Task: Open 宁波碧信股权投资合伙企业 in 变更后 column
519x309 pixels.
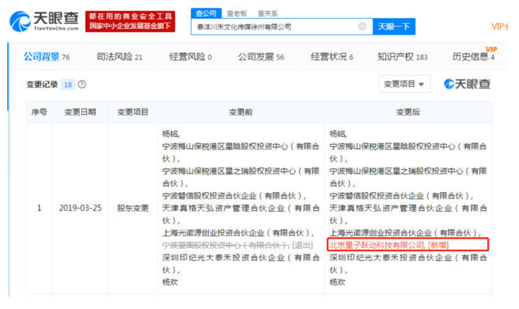Action: pyautogui.click(x=401, y=196)
